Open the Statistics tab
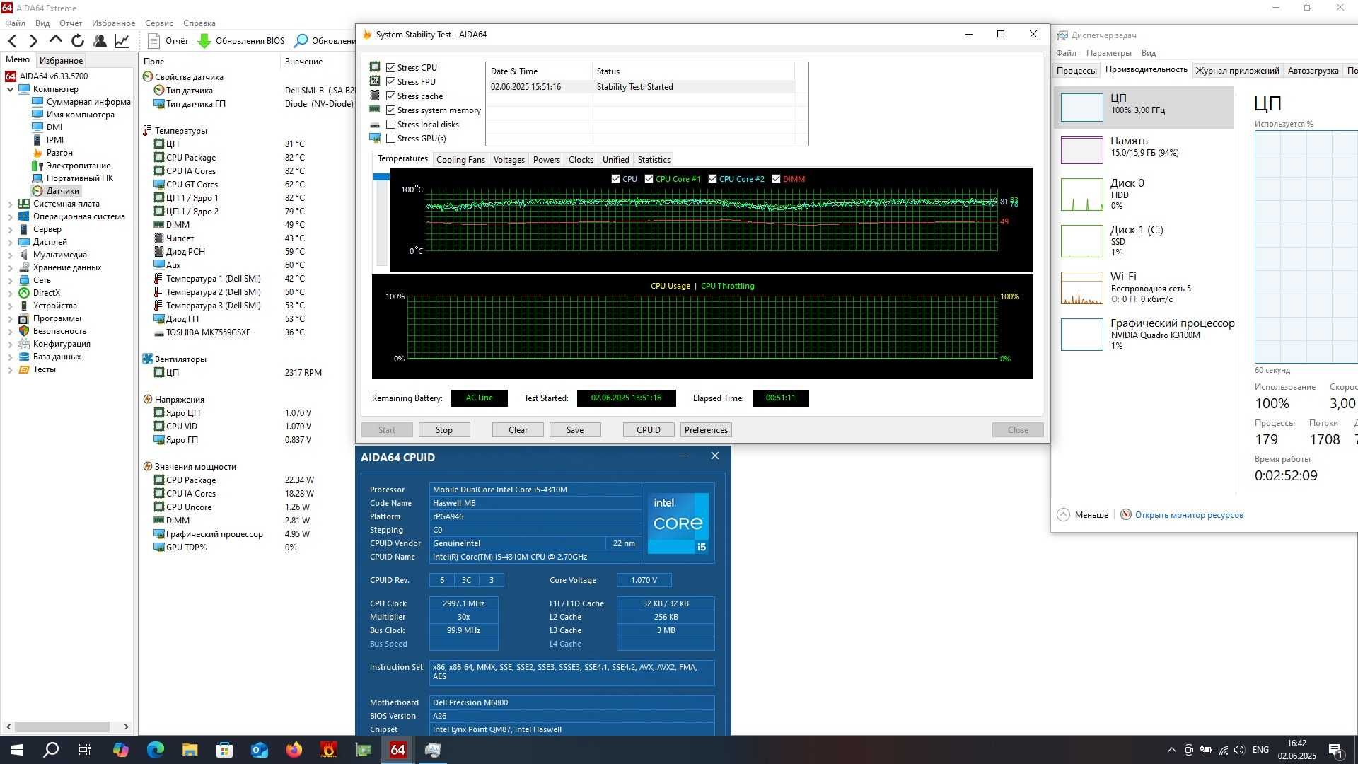This screenshot has width=1358, height=764. pos(654,160)
